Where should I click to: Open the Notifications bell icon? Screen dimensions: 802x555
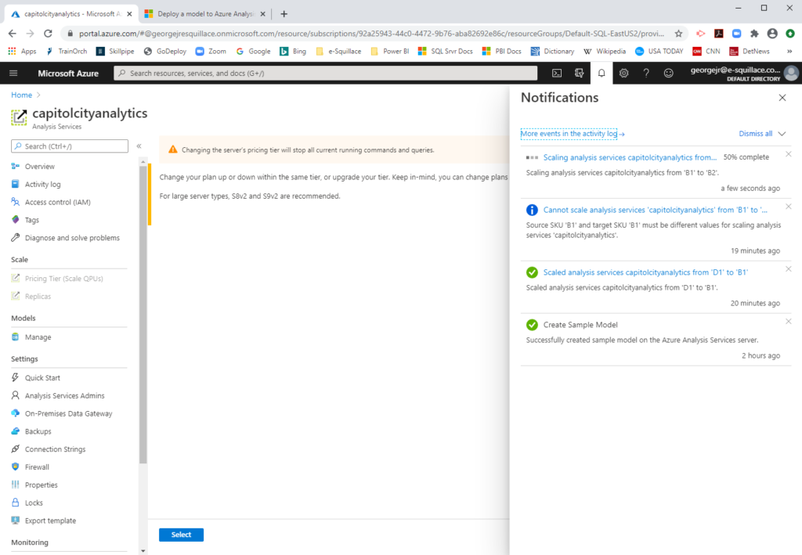point(601,73)
